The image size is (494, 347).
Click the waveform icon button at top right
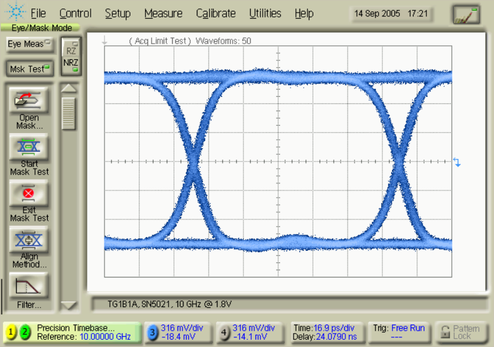point(466,15)
